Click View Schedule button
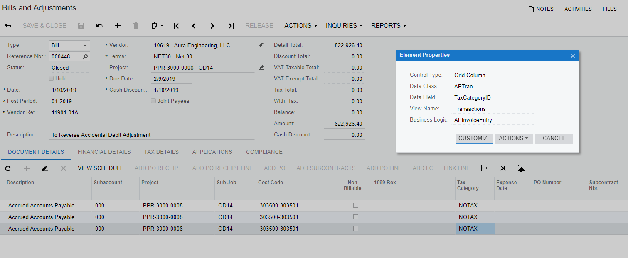Viewport: 628px width, 258px height. click(101, 168)
